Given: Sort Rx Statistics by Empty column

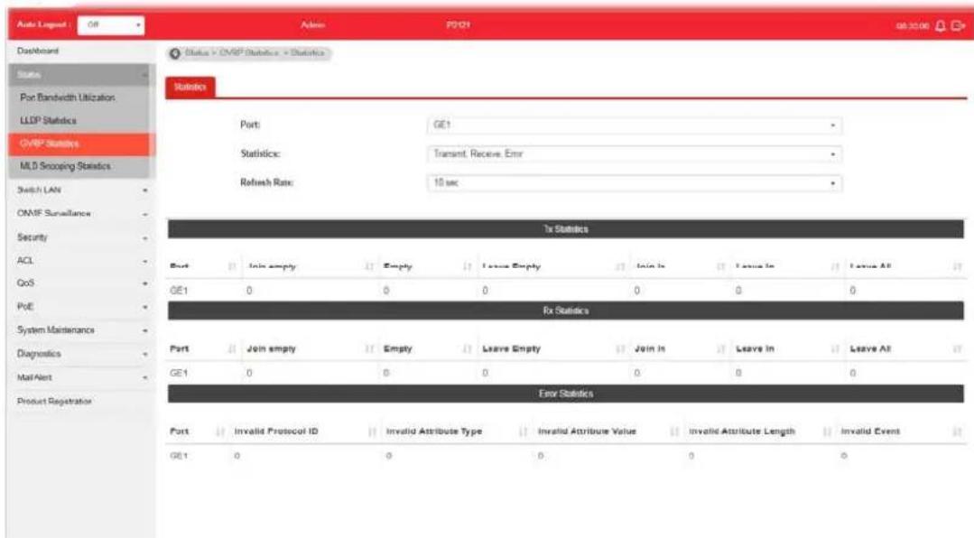Looking at the screenshot, I should (467, 349).
